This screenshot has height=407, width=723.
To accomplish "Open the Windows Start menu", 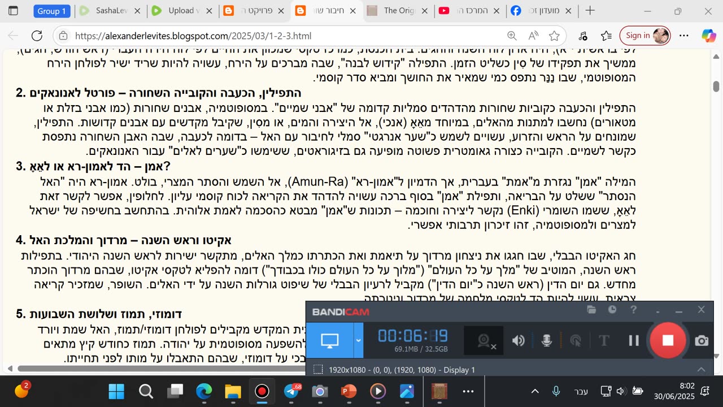I will click(116, 391).
